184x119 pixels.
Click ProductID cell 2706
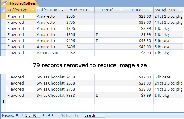click(80, 22)
